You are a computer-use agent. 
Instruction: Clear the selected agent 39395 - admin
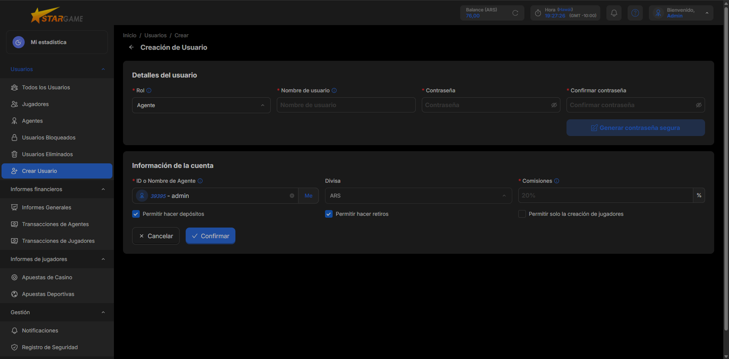click(x=292, y=196)
